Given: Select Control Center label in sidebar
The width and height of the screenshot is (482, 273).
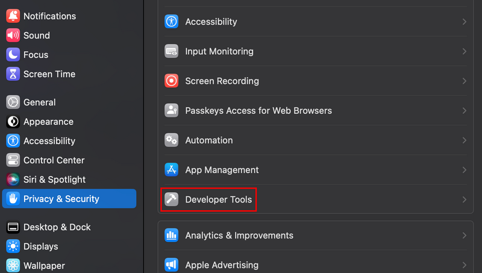Looking at the screenshot, I should tap(54, 160).
